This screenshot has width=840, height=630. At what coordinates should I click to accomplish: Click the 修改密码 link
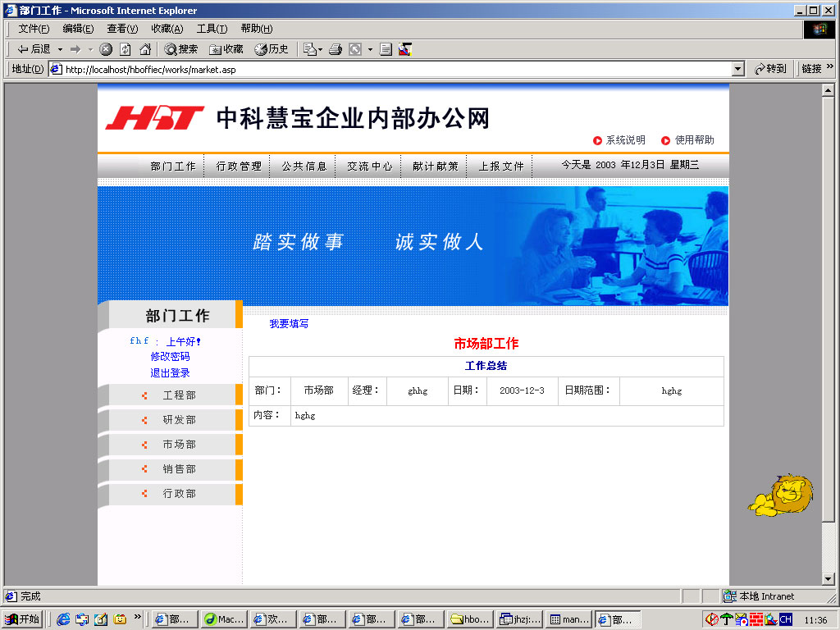[x=170, y=357]
